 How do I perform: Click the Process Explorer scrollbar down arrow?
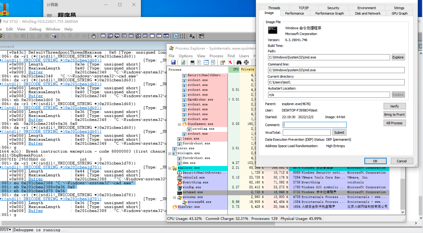403,212
